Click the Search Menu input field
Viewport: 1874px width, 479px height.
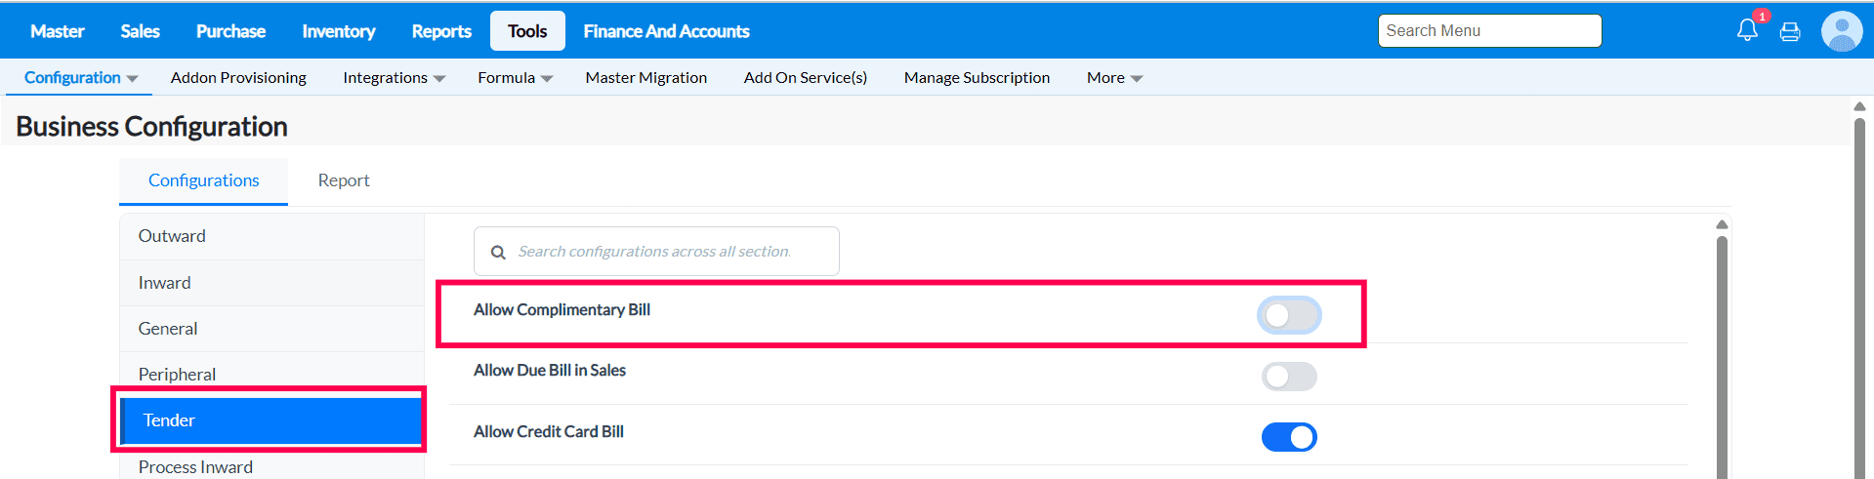tap(1488, 31)
